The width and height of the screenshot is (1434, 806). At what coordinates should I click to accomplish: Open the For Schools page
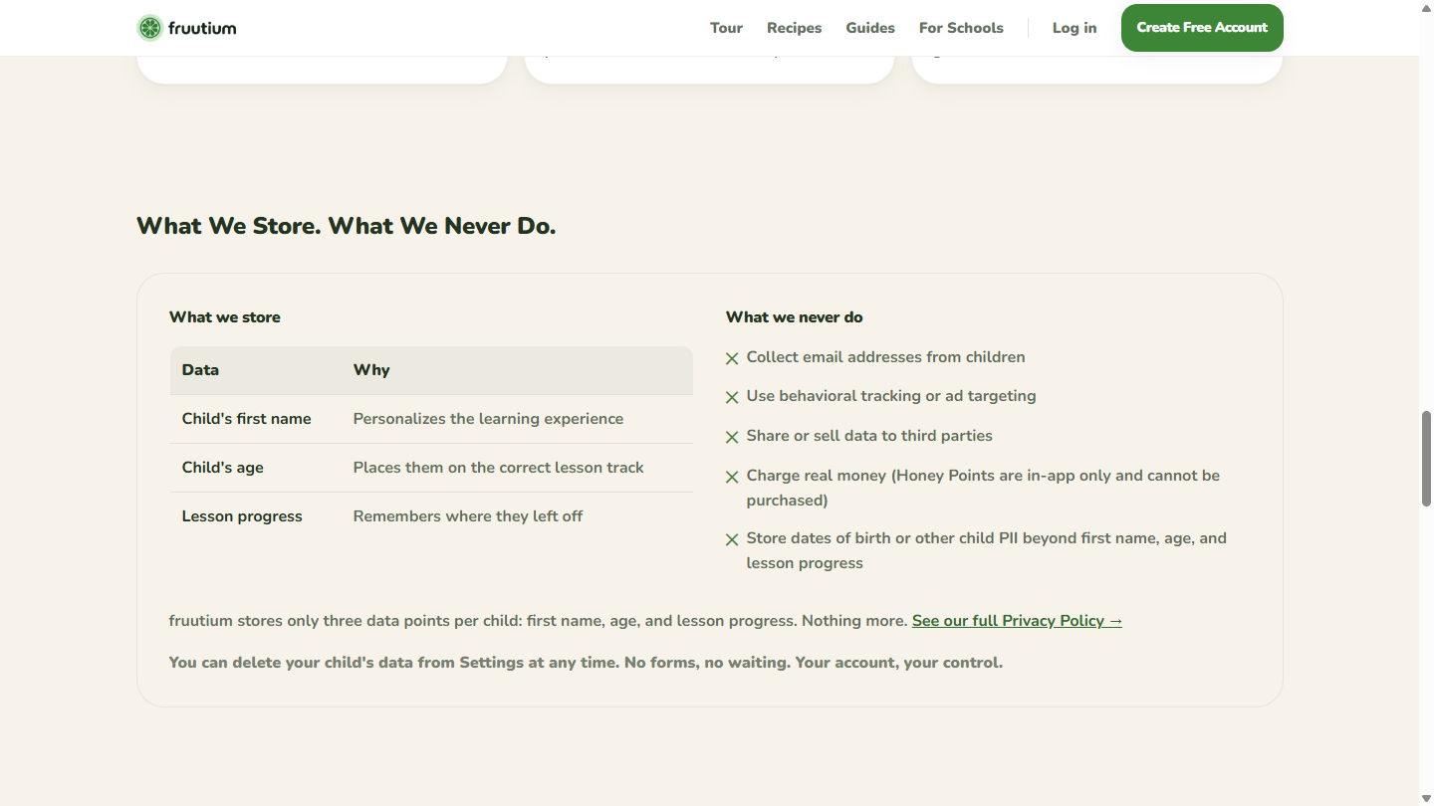[x=961, y=28]
